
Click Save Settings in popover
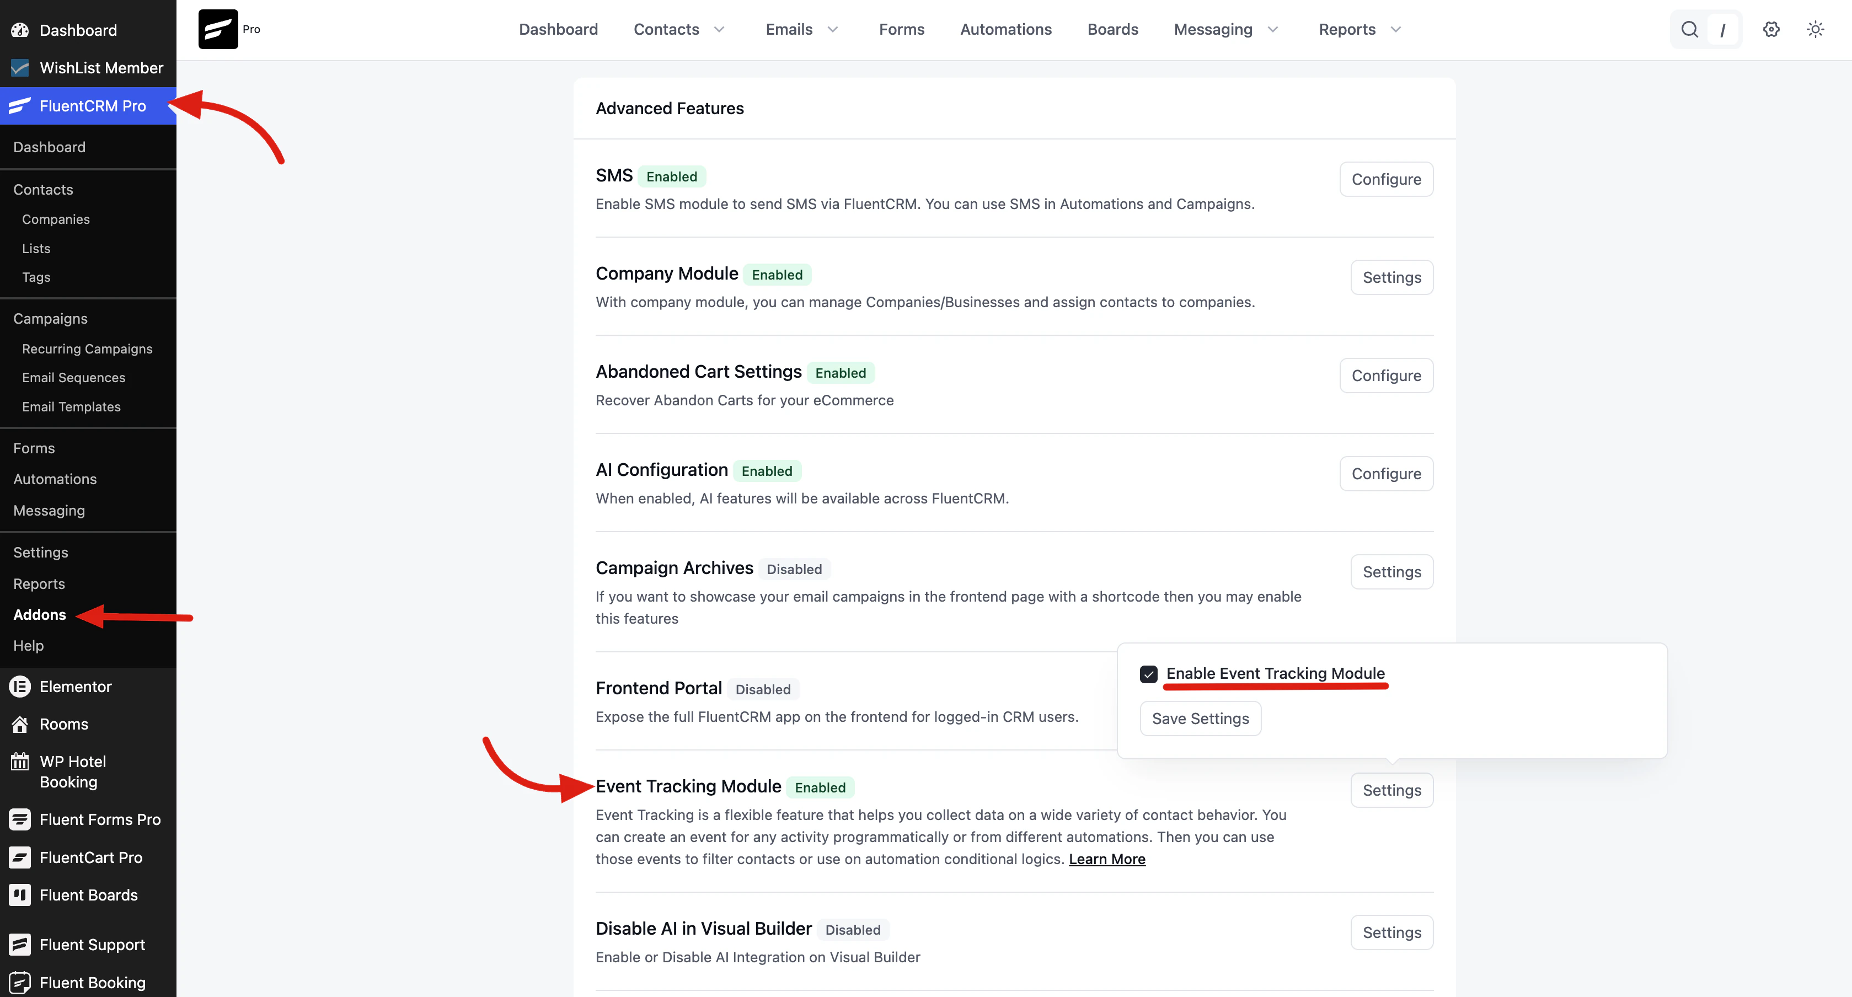pyautogui.click(x=1201, y=719)
